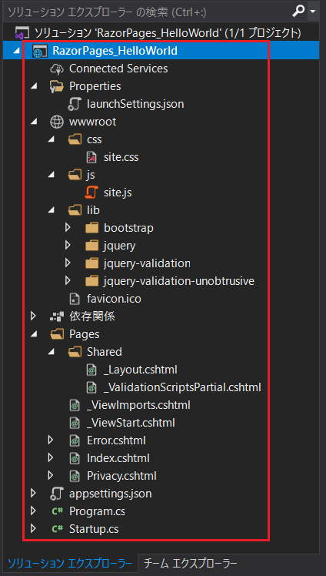Select site.js file name
326x576 pixels.
click(x=118, y=193)
